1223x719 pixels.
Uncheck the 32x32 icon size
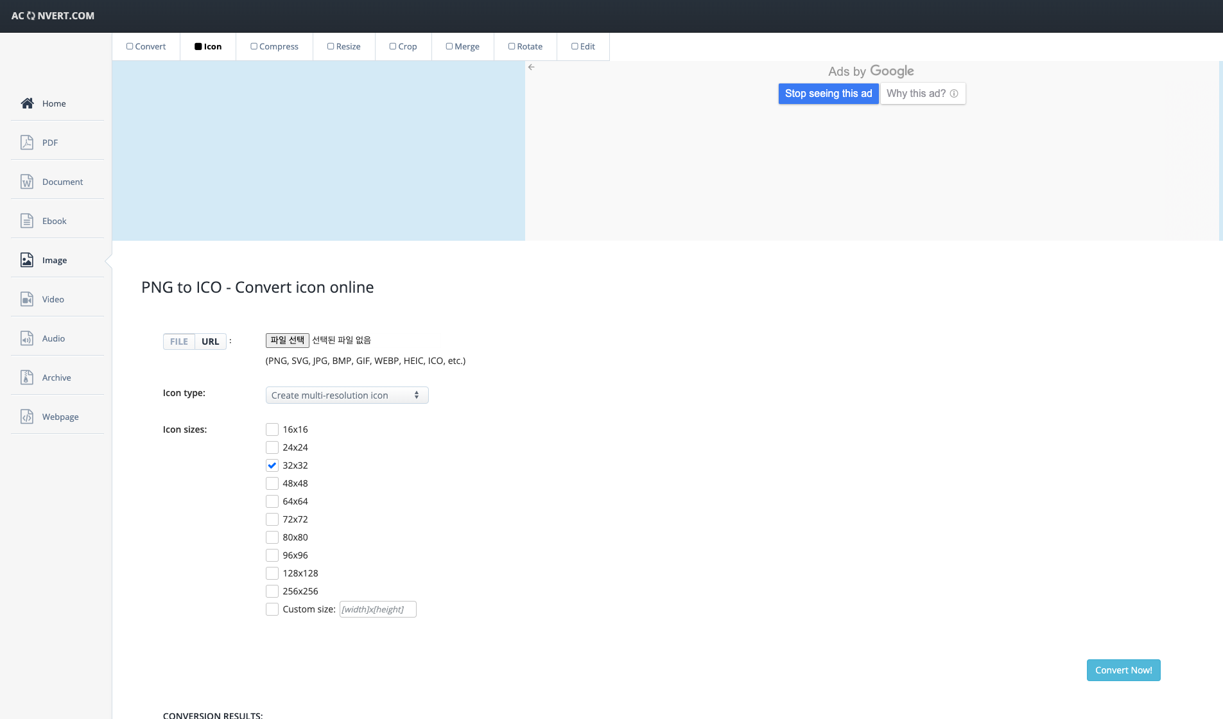tap(272, 465)
